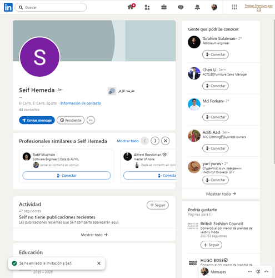Click Mostrar todo under Actividad
The height and width of the screenshot is (278, 275).
pos(94,235)
